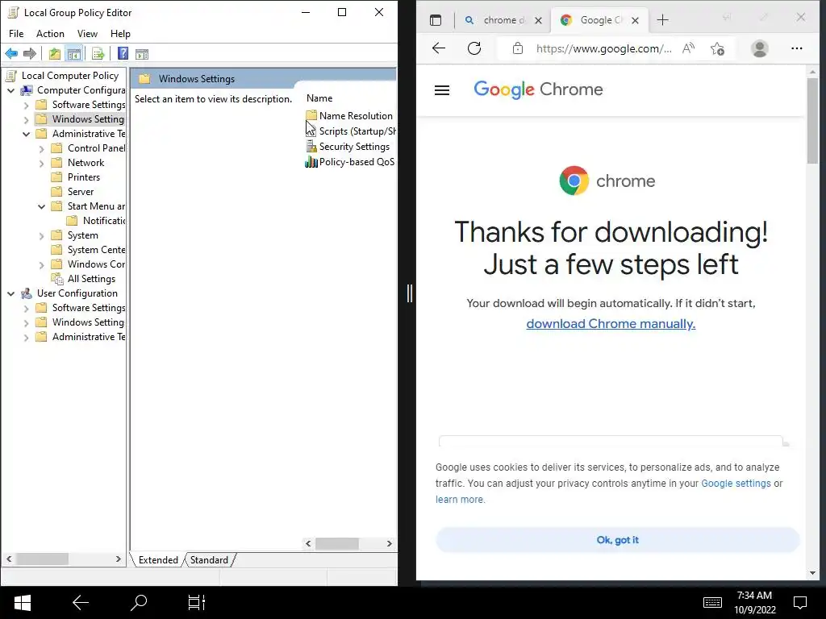Screen dimensions: 826x619
Task: Click the Name column header
Action: click(x=319, y=98)
